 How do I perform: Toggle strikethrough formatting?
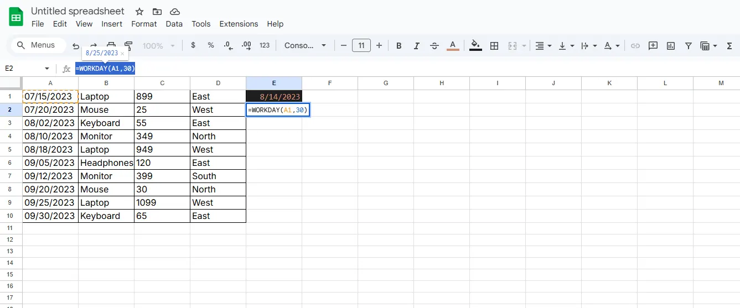pos(434,45)
